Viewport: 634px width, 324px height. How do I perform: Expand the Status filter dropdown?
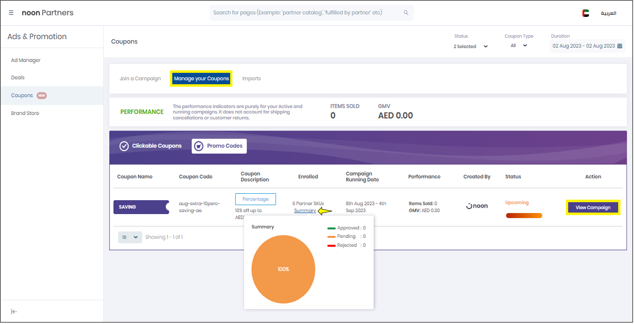point(471,47)
